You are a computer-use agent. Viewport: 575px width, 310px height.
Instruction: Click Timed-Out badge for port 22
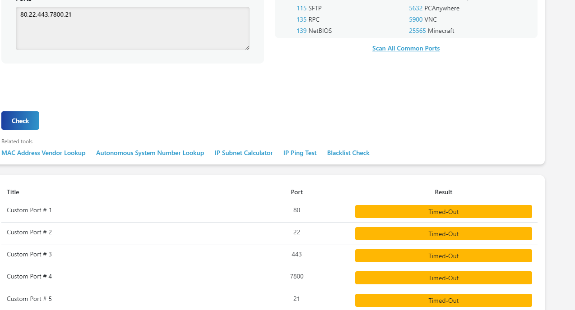(x=443, y=233)
